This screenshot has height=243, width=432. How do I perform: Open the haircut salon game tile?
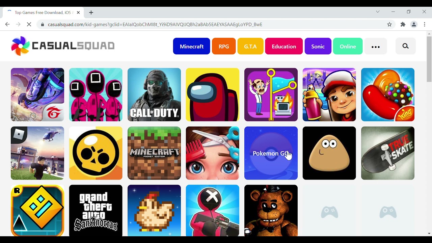tap(213, 153)
